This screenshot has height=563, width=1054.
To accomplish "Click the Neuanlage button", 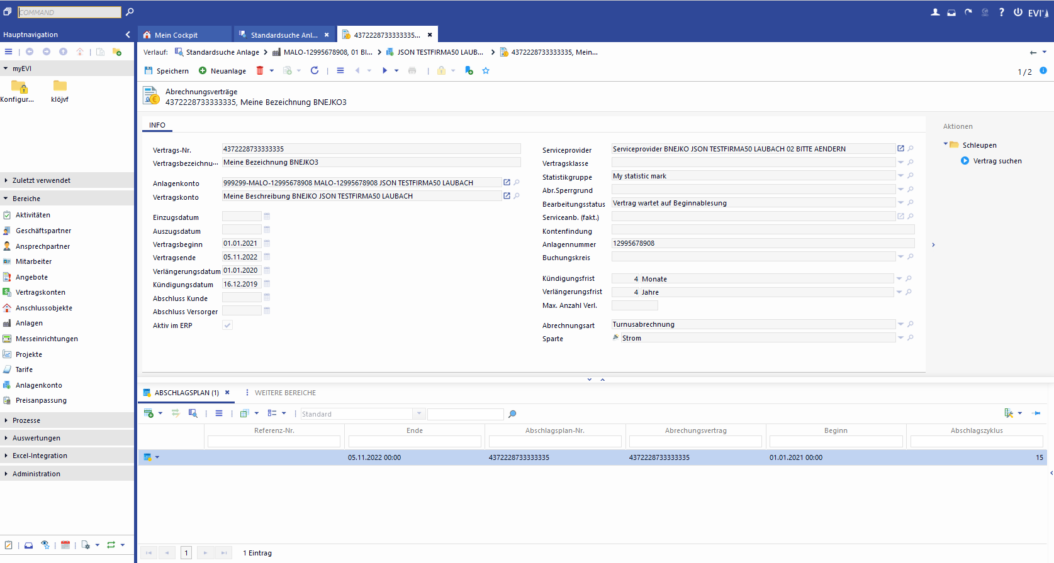I will tap(222, 71).
